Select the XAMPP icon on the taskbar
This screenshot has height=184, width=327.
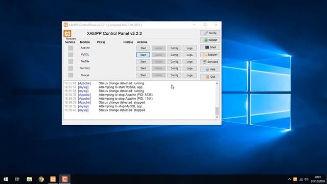(53, 179)
